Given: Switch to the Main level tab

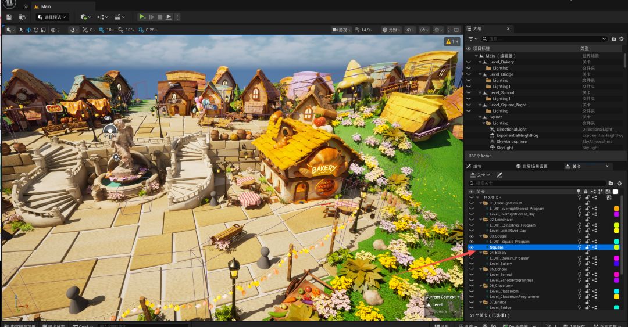Looking at the screenshot, I should [x=46, y=6].
